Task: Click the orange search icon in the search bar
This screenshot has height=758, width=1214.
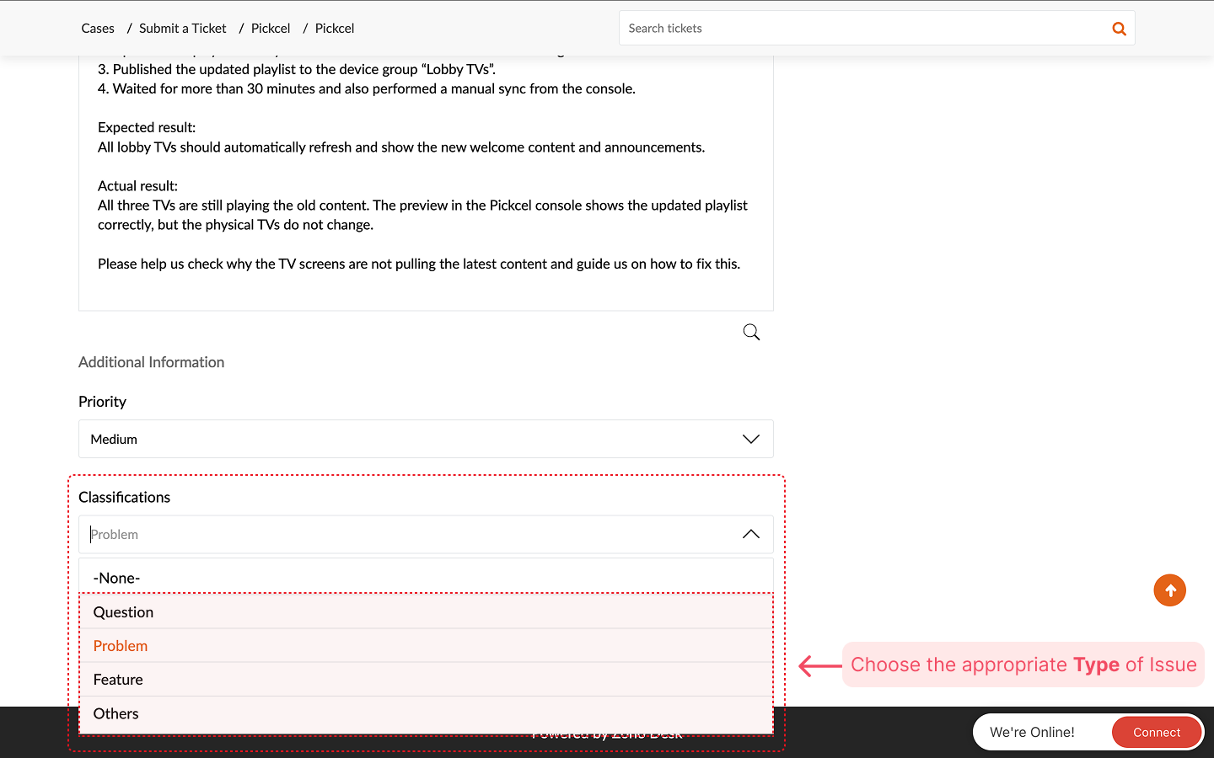Action: pos(1119,29)
